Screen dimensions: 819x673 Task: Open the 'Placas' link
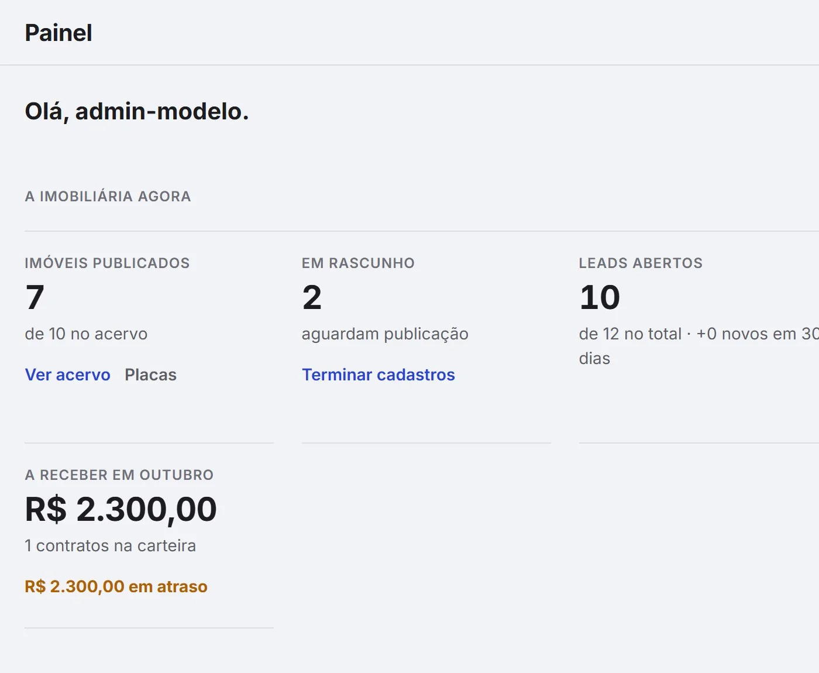pyautogui.click(x=150, y=375)
